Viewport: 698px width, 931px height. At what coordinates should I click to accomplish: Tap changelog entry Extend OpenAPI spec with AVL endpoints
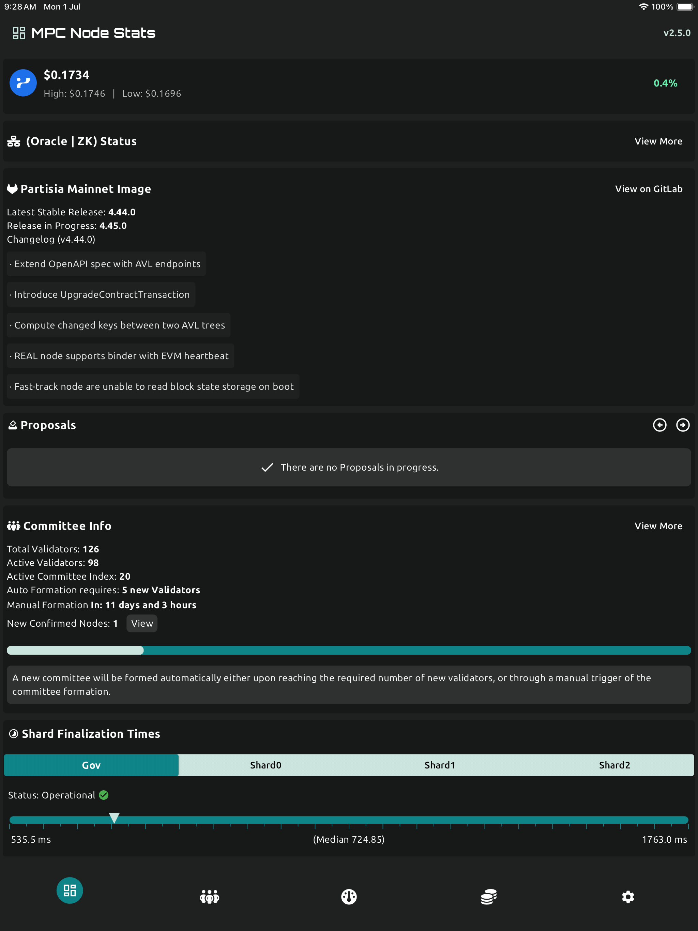tap(106, 264)
